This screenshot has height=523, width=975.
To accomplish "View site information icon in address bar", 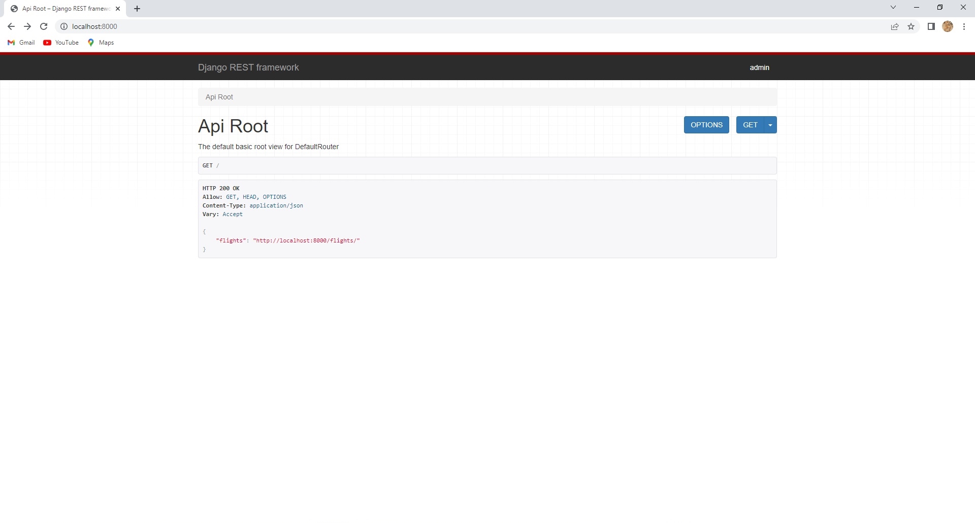I will coord(64,26).
